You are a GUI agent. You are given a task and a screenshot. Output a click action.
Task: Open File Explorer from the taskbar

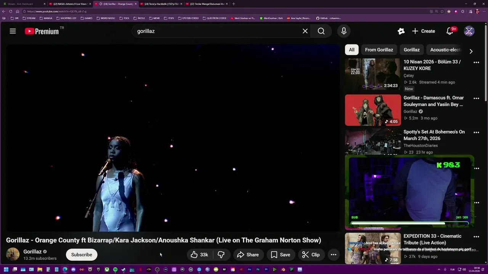pyautogui.click(x=40, y=269)
